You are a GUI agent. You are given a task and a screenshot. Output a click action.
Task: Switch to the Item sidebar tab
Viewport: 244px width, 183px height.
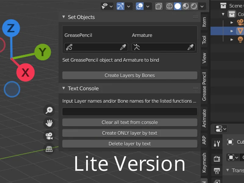click(x=204, y=21)
